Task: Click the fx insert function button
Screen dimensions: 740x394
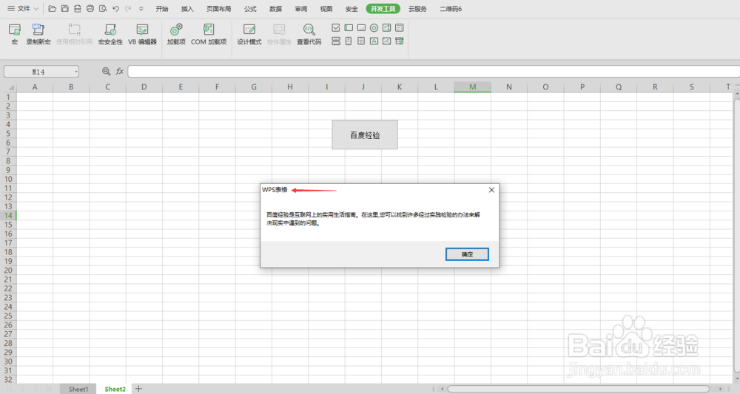Action: click(x=119, y=71)
